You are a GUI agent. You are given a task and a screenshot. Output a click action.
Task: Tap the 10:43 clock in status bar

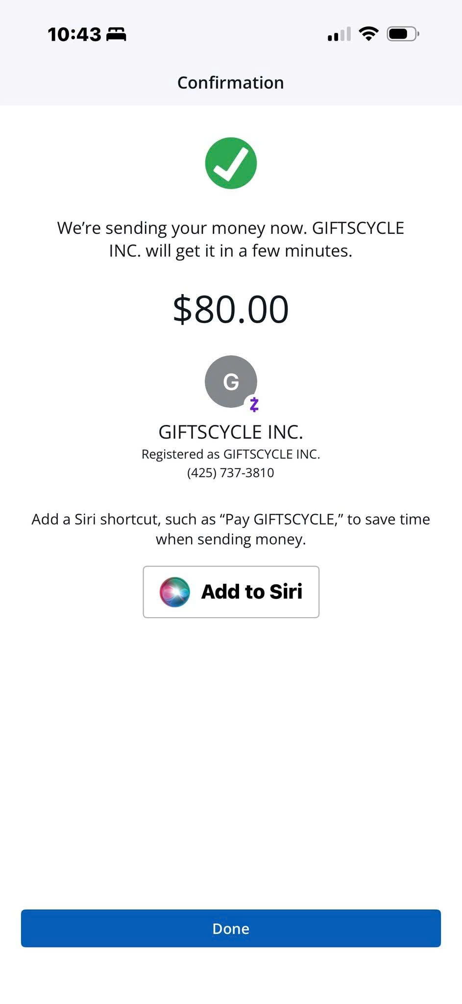coord(74,34)
